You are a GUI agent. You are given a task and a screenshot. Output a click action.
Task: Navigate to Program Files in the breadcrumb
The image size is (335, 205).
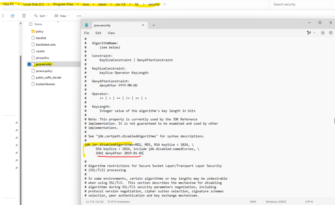pos(65,4)
